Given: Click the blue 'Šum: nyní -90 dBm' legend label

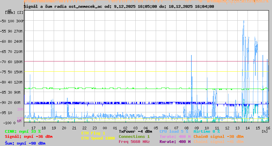Looking at the screenshot, I should (25, 143).
